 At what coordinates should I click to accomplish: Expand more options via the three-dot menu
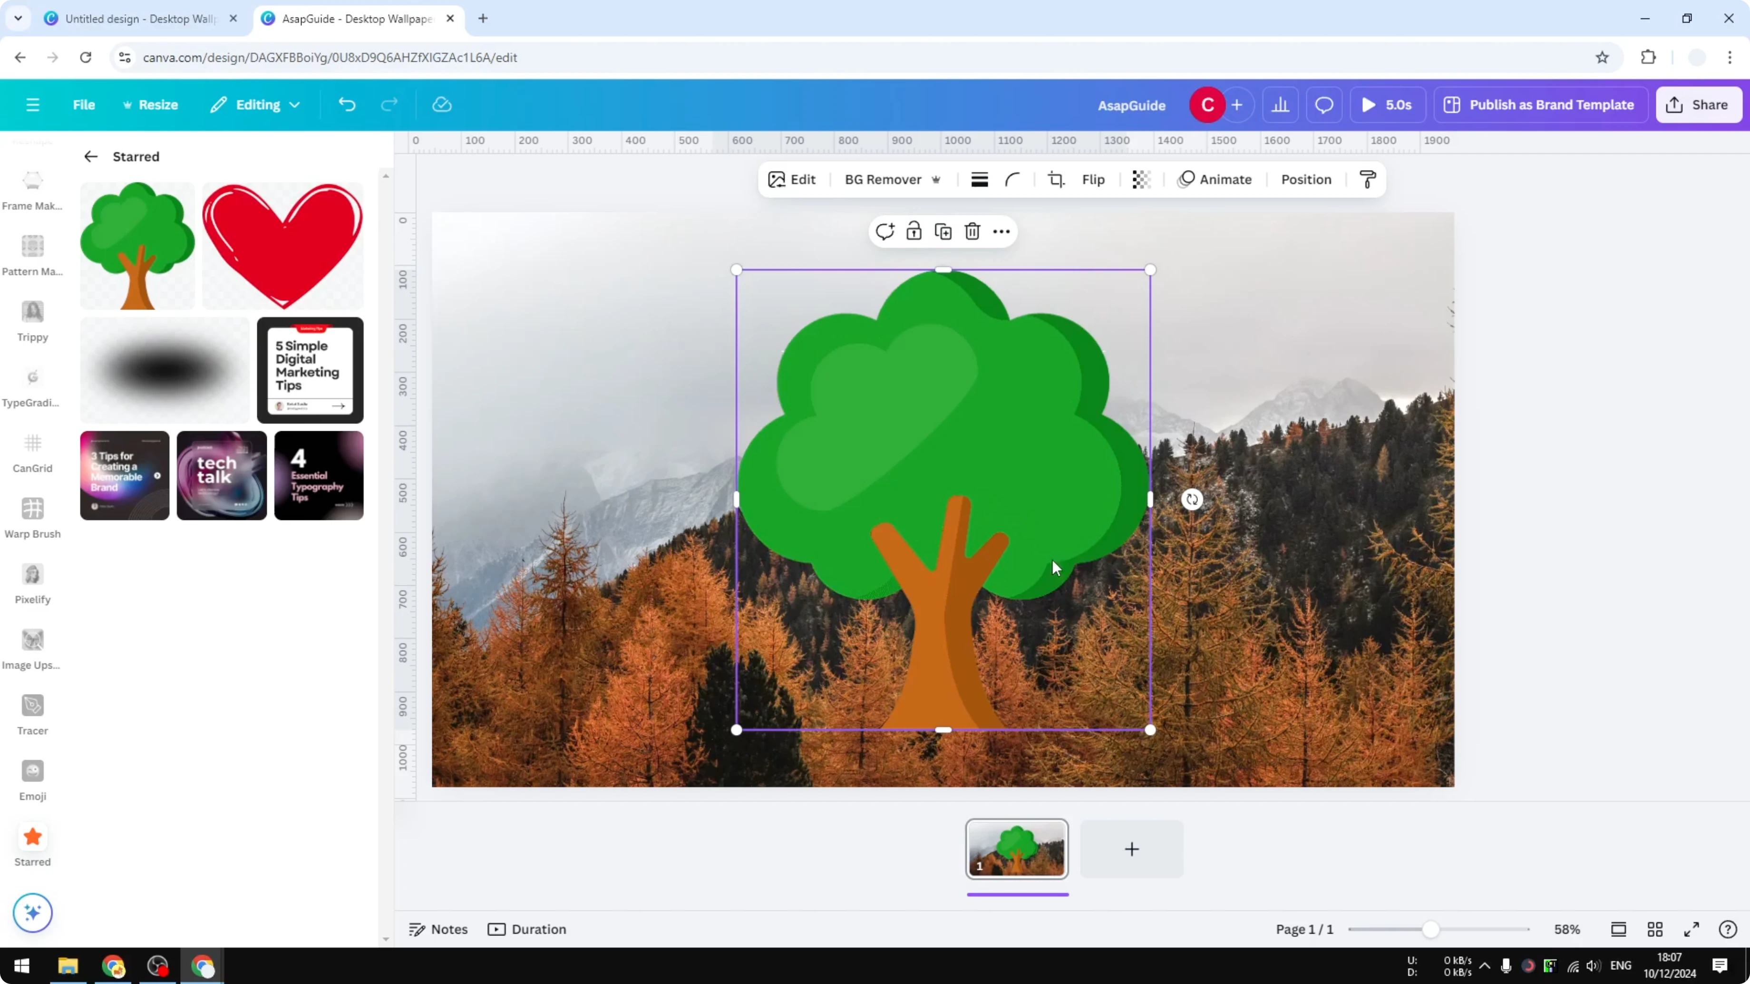click(x=1002, y=231)
